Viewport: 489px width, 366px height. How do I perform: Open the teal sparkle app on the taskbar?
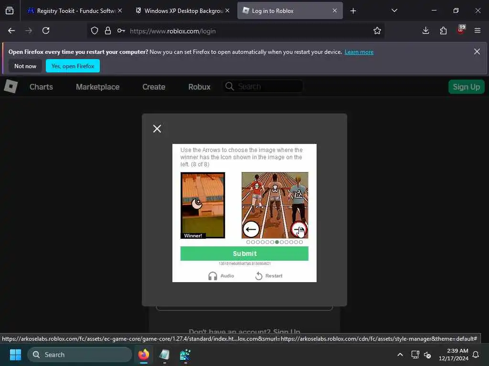point(185,355)
